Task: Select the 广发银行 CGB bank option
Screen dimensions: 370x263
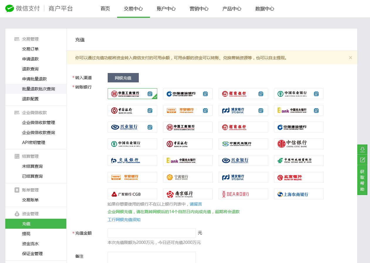Action: pyautogui.click(x=132, y=194)
